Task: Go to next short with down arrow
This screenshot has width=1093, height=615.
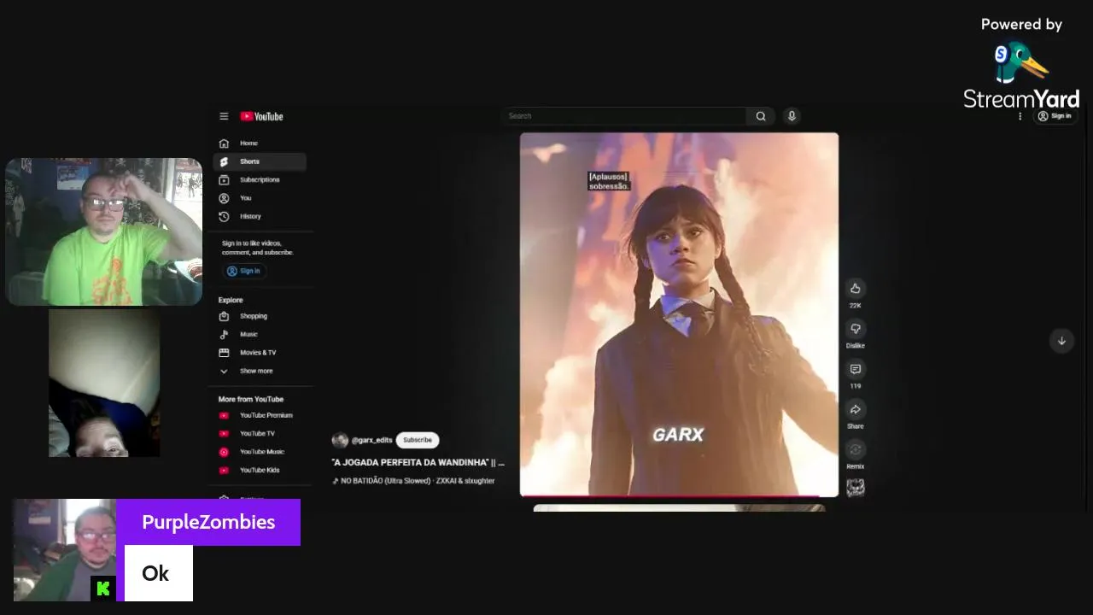Action: coord(1061,341)
